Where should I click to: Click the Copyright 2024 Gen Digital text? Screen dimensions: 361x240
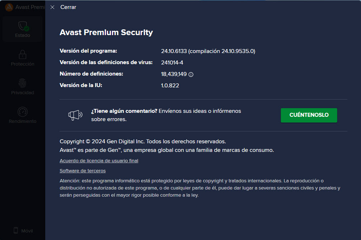click(x=143, y=141)
